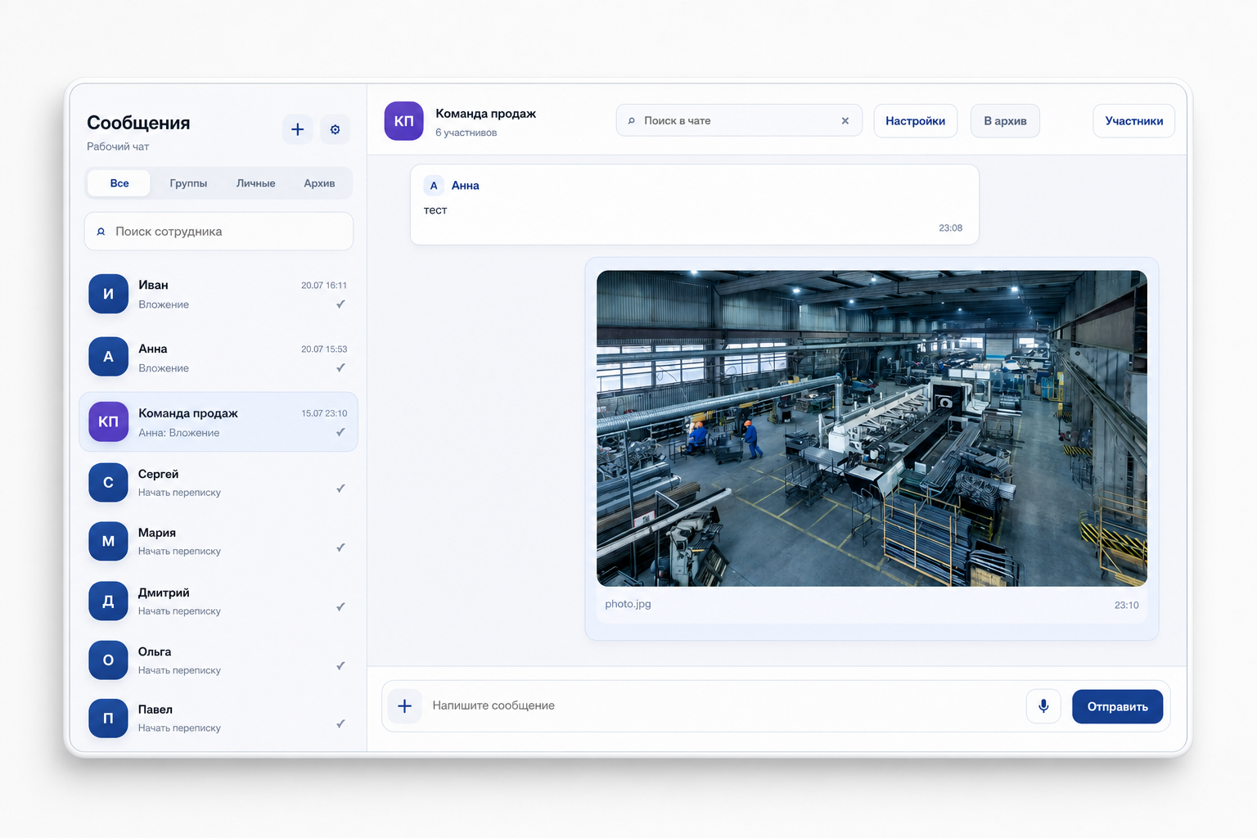The width and height of the screenshot is (1257, 838).
Task: Clear chat search with the x icon
Action: pos(845,120)
